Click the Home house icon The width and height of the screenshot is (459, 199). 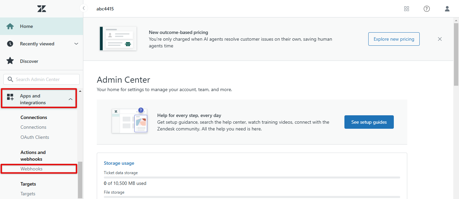coord(10,26)
